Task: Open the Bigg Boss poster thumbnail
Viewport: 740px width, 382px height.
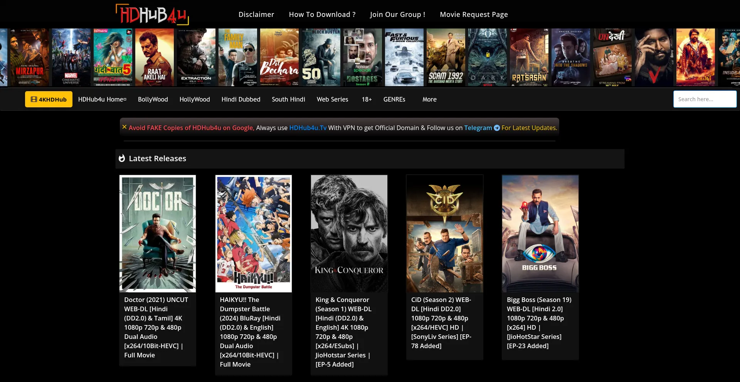Action: tap(540, 234)
